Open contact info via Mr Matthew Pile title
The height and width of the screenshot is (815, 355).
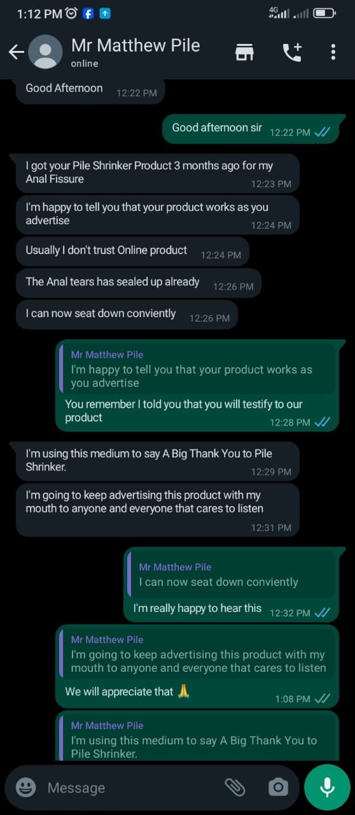pyautogui.click(x=136, y=46)
